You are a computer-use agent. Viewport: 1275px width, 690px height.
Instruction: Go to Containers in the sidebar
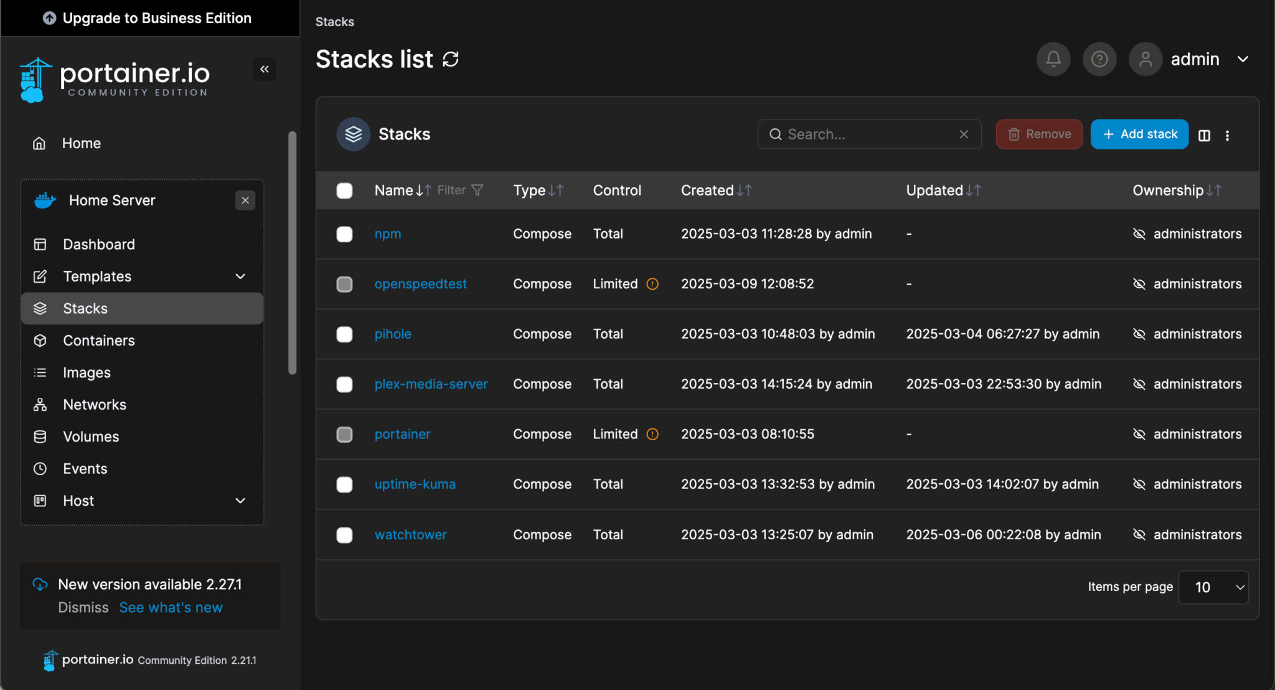(x=98, y=341)
